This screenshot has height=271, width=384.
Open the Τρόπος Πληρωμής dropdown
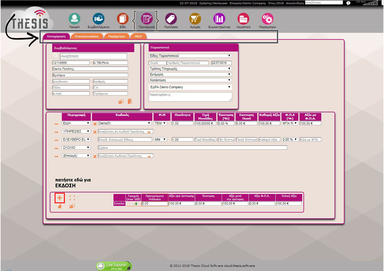point(190,69)
